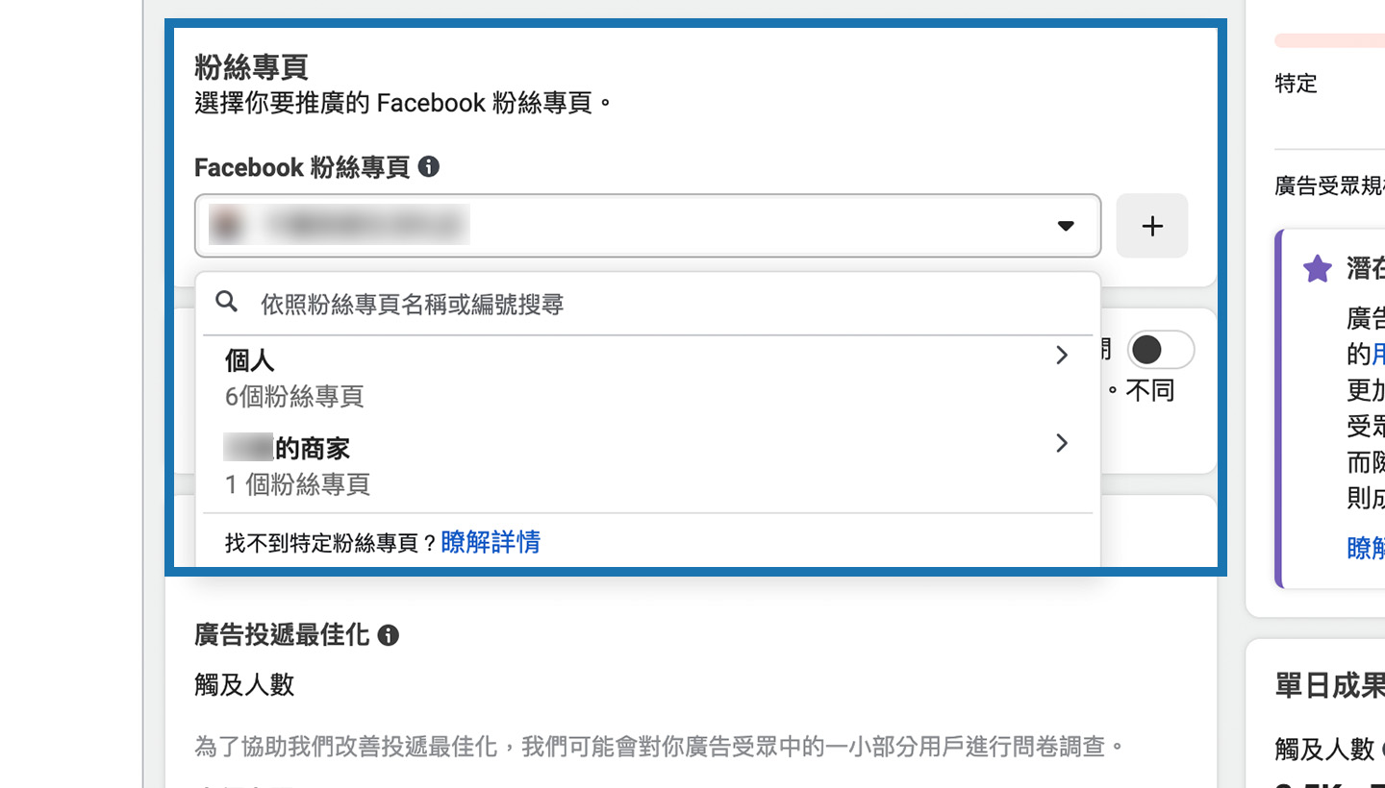This screenshot has width=1385, height=788.
Task: Click the page selector's dropdown arrow
Action: [x=1065, y=226]
